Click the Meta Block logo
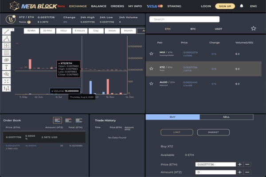266x177 pixels. pyautogui.click(x=33, y=6)
